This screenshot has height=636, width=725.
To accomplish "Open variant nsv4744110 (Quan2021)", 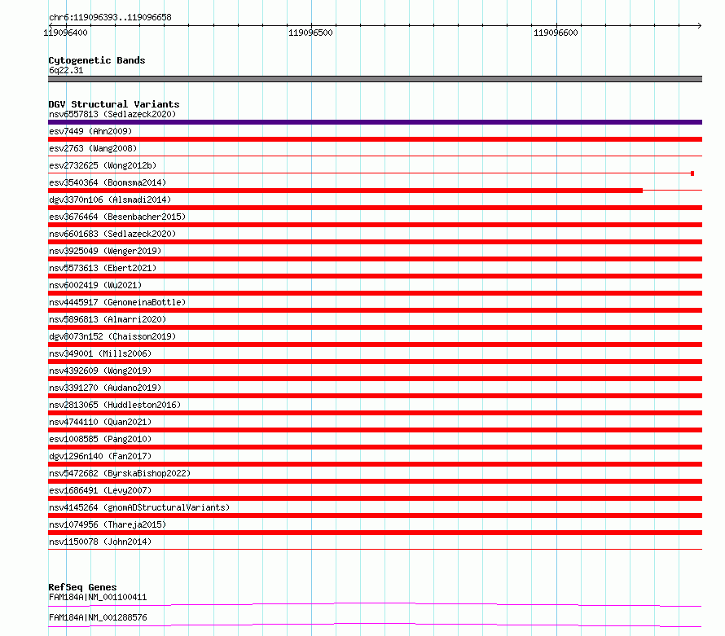I will [100, 422].
